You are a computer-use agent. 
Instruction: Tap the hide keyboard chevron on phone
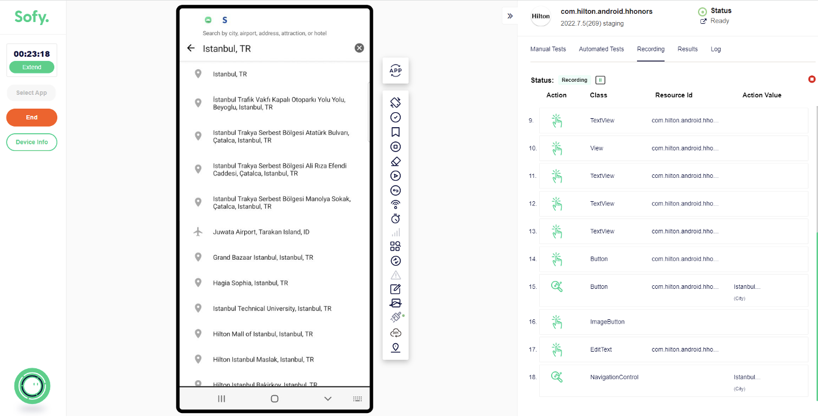pyautogui.click(x=327, y=399)
